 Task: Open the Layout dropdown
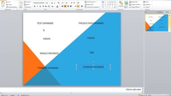click(28, 2)
